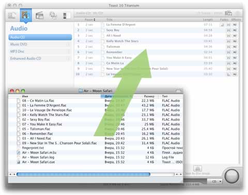
Task: Open the Data category in Toast toolbar
Action: 12,15
